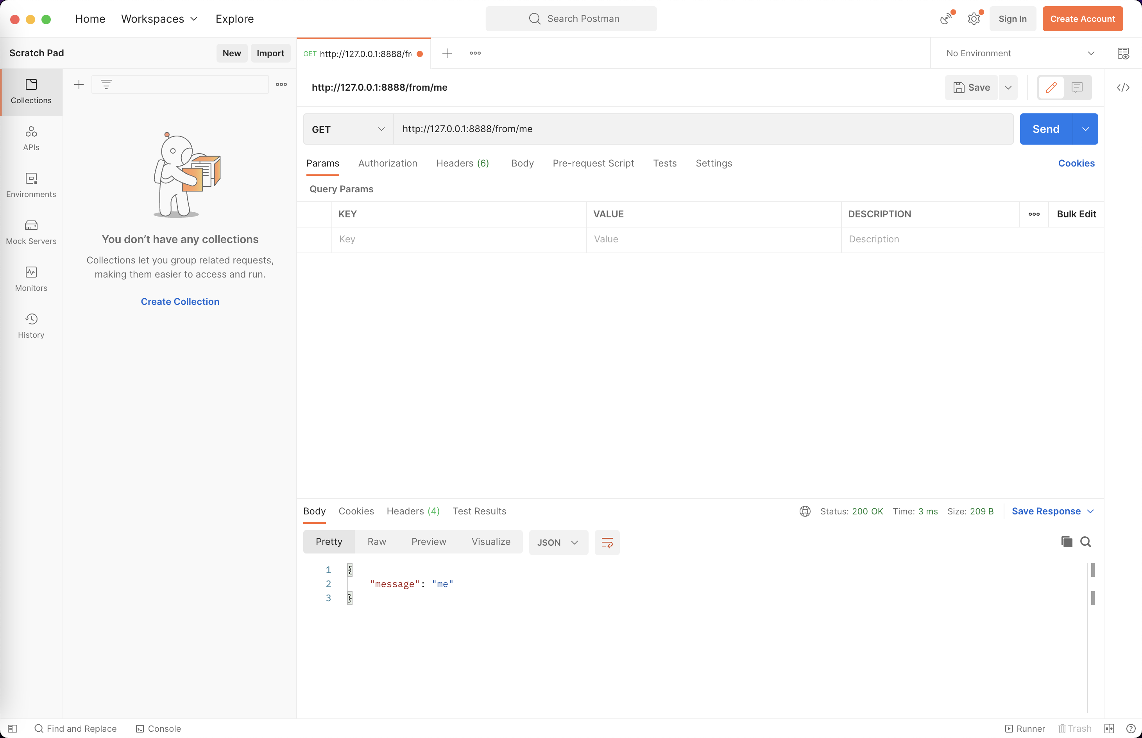Viewport: 1142px width, 738px height.
Task: Open the GET method dropdown
Action: [347, 129]
